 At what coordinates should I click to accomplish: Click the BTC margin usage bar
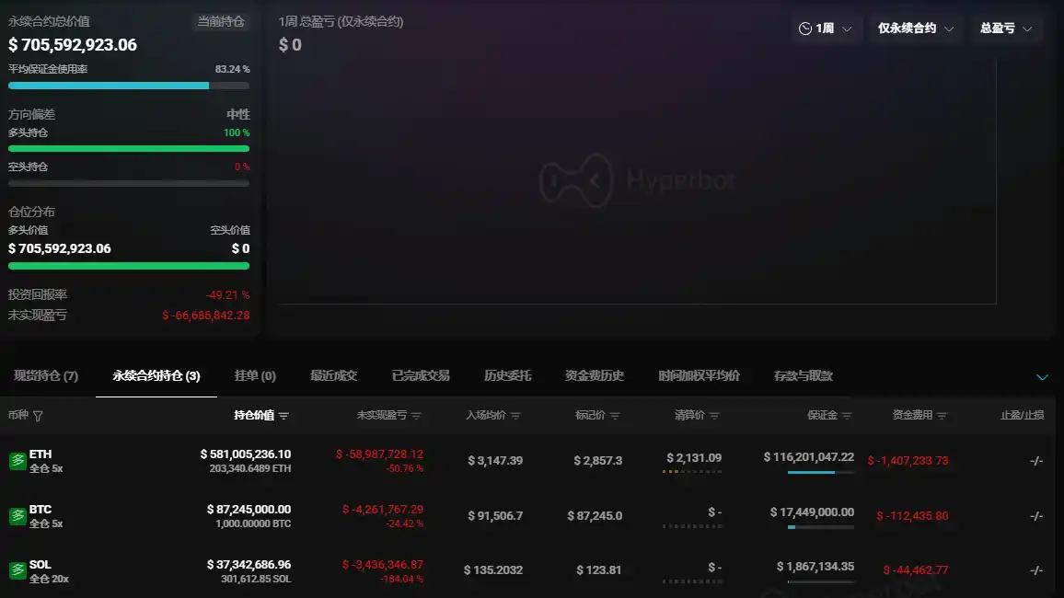(820, 527)
